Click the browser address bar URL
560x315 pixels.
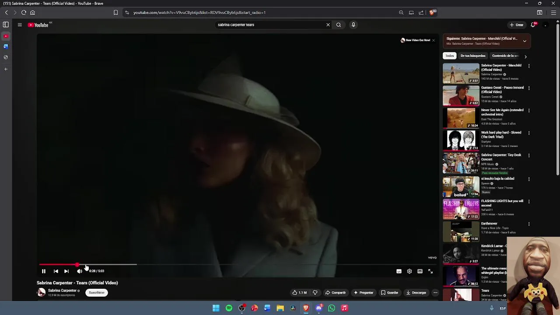coord(199,13)
